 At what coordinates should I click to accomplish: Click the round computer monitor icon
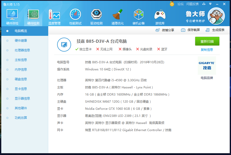click(64, 44)
